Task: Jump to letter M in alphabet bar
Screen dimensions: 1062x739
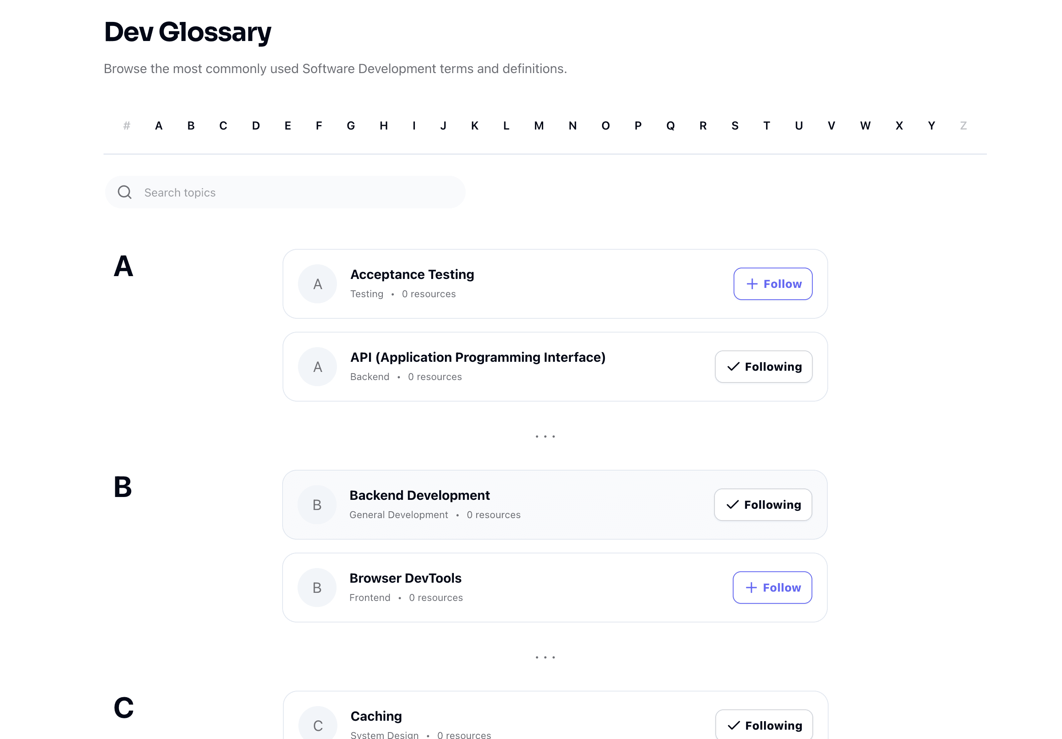Action: click(539, 125)
